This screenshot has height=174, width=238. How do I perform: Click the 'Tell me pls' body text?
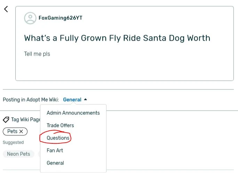[37, 54]
